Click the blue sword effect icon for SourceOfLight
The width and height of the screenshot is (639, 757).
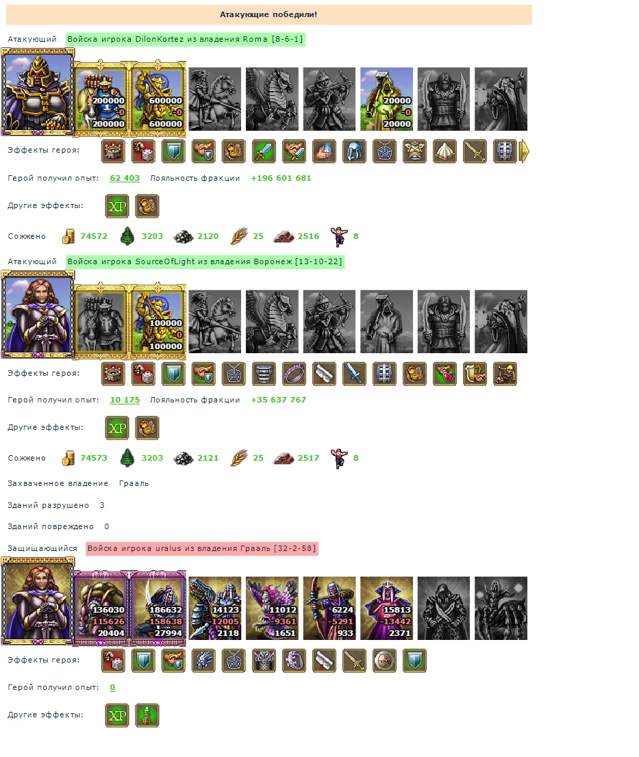click(x=354, y=374)
